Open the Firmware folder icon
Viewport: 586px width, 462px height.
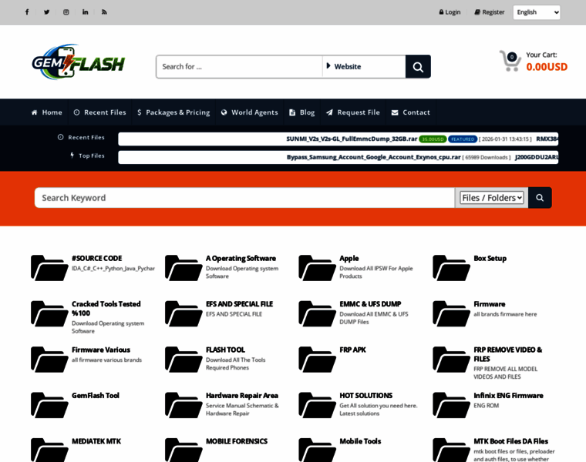pos(451,314)
